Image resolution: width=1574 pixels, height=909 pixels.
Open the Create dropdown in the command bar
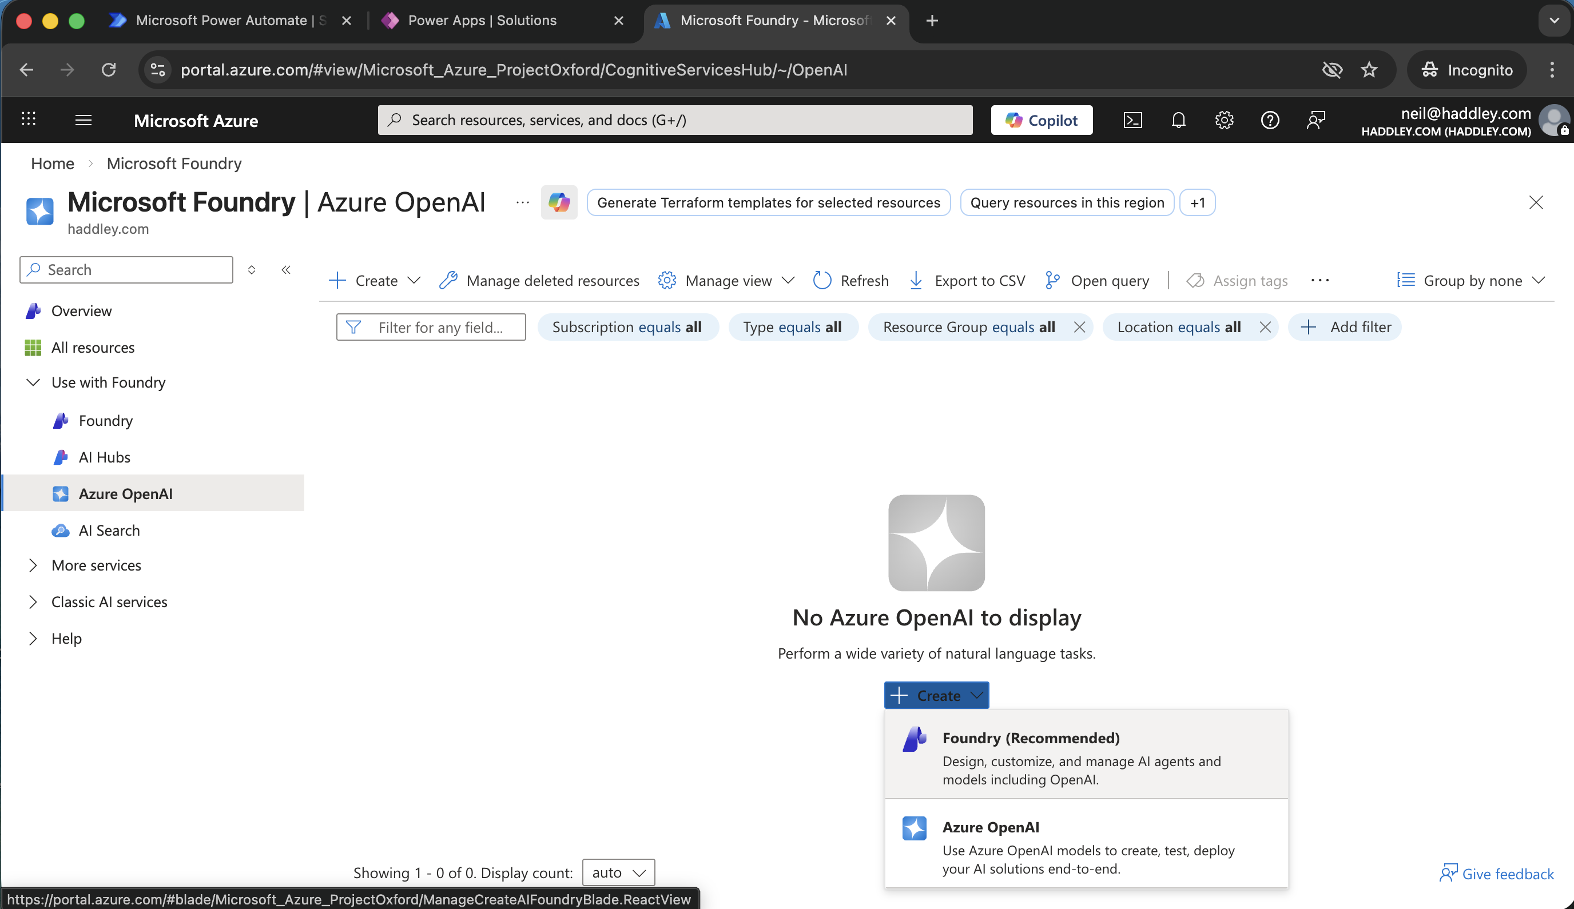tap(373, 280)
